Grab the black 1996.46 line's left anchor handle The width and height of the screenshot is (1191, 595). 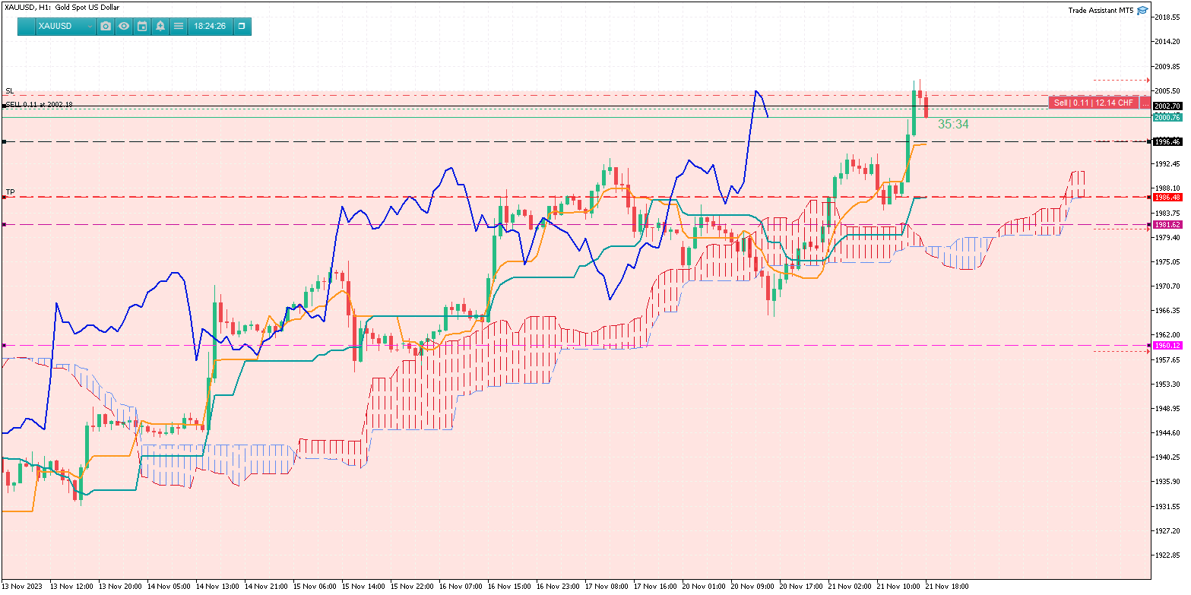click(x=4, y=141)
